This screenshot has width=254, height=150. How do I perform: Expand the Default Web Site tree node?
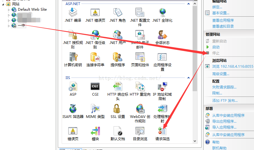point(9,10)
